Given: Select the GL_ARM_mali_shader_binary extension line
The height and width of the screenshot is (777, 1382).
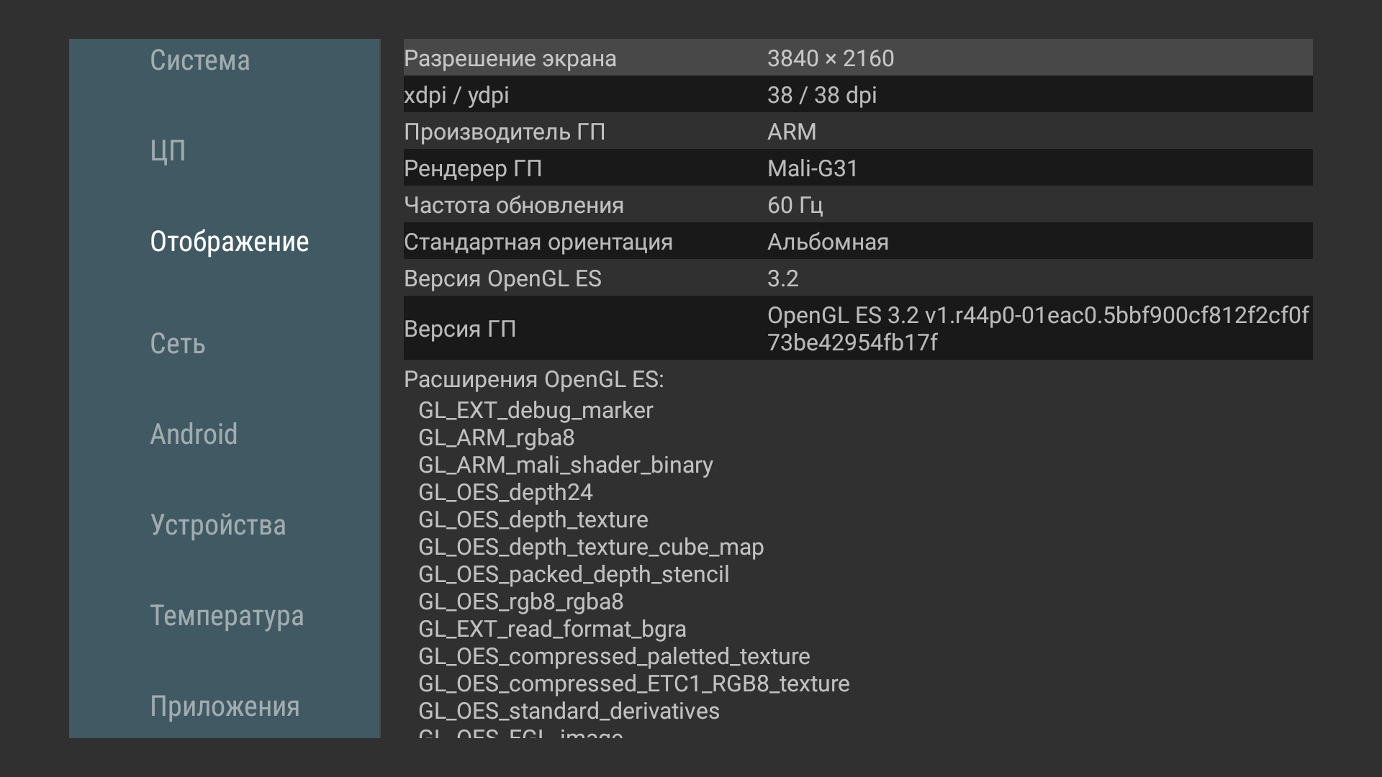Looking at the screenshot, I should point(565,465).
